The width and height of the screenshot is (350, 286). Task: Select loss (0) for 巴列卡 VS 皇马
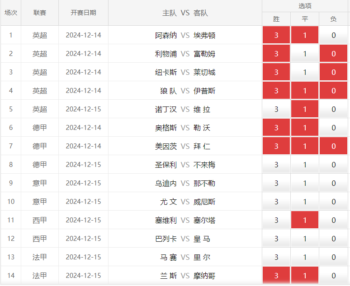(333, 238)
